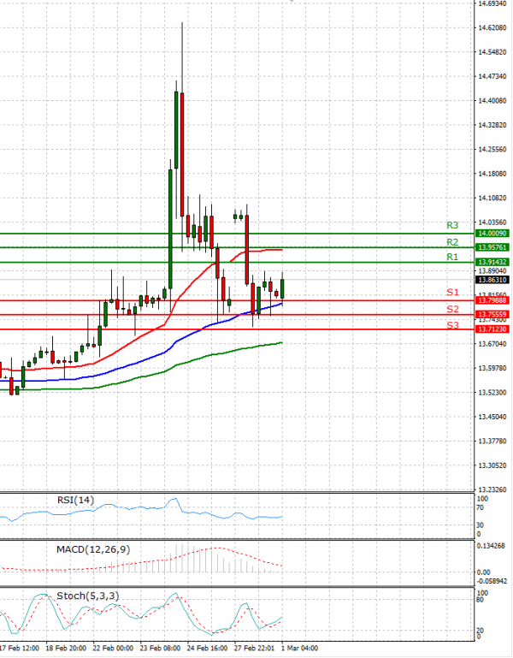Screen dimensions: 513x658
Task: Click the S3 support label
Action: pos(452,325)
